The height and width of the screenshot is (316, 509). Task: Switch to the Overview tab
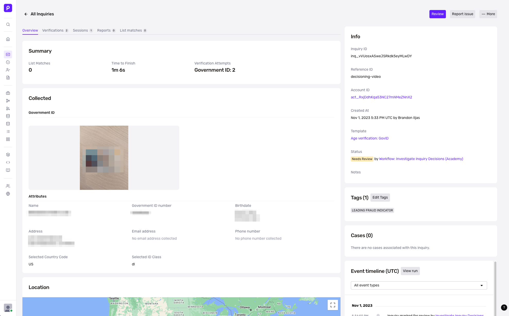click(30, 30)
